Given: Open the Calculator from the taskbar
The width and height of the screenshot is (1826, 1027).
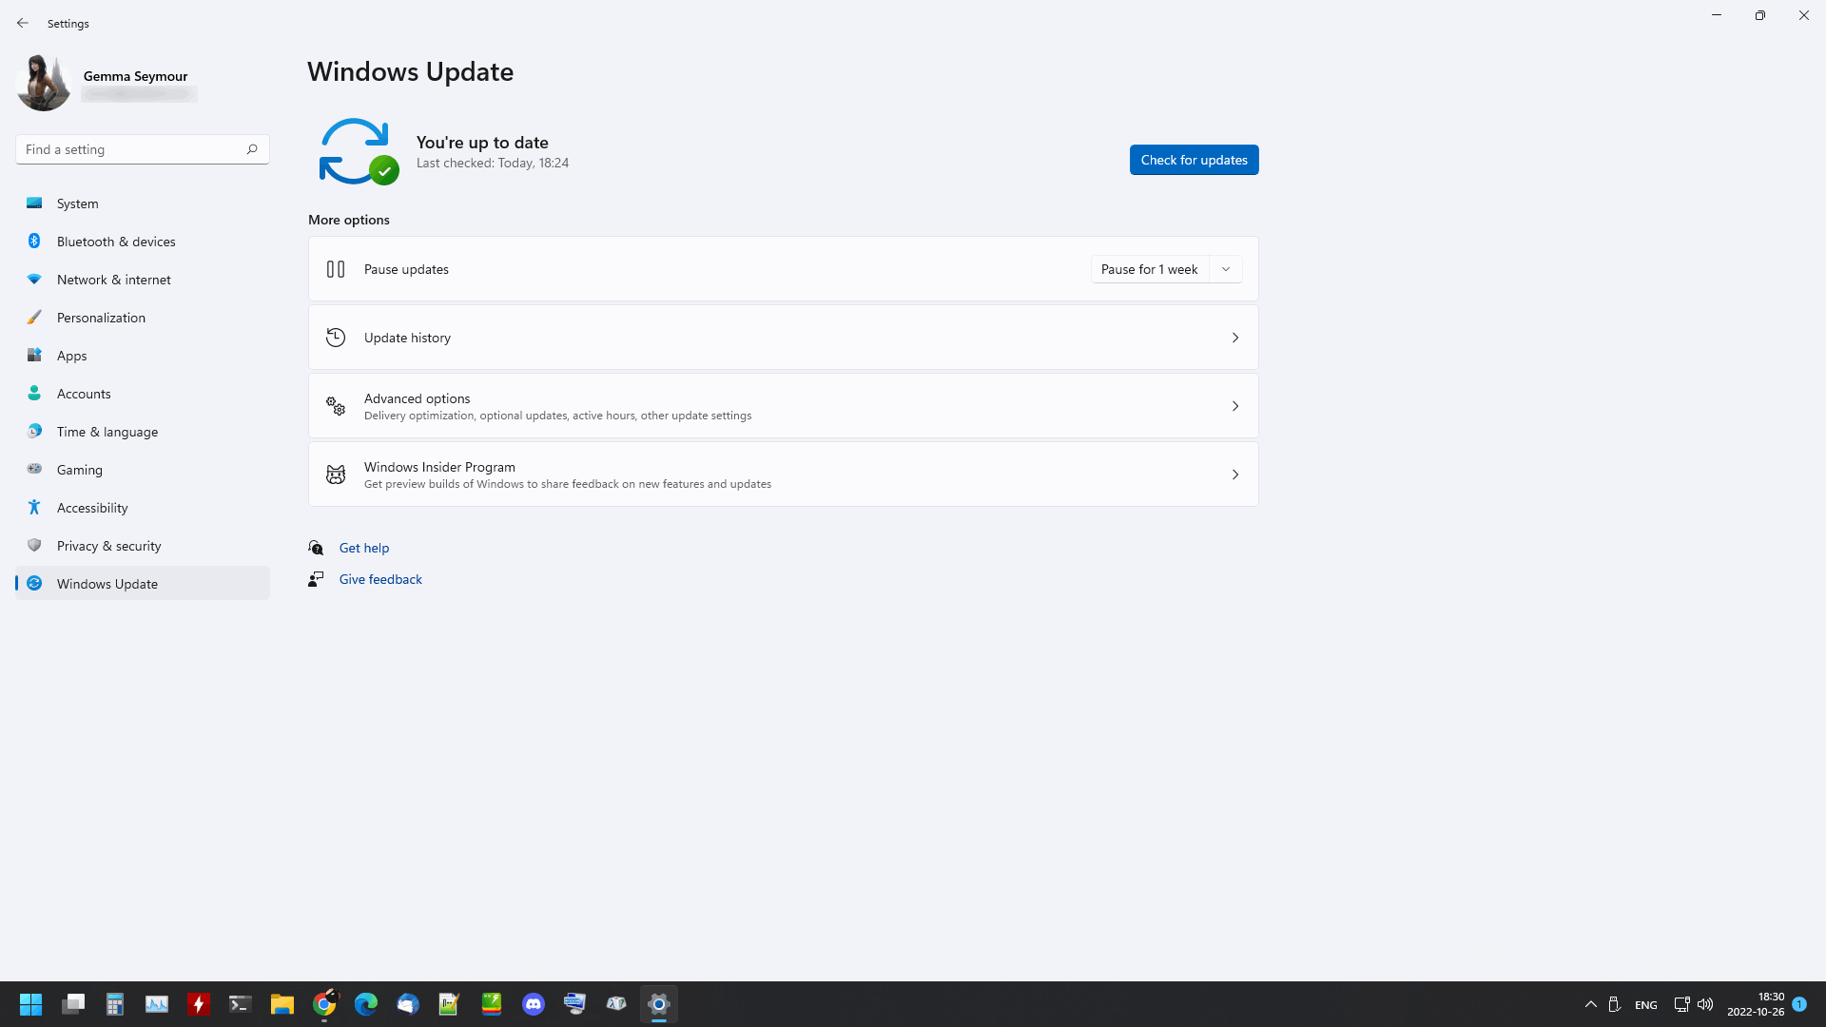Looking at the screenshot, I should click(115, 1004).
